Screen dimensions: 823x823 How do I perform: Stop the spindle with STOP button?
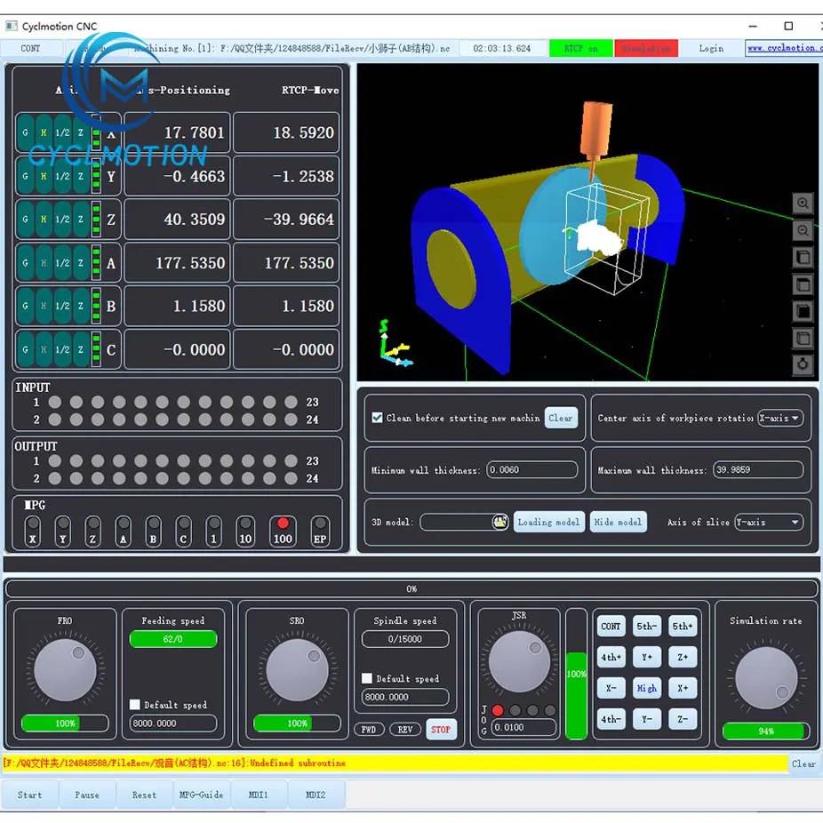click(441, 729)
